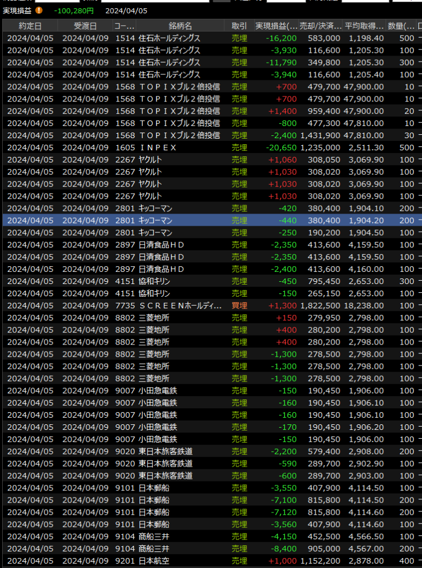Screen dimensions: 422x568
Task: Click the 取引 column header
Action: click(239, 26)
